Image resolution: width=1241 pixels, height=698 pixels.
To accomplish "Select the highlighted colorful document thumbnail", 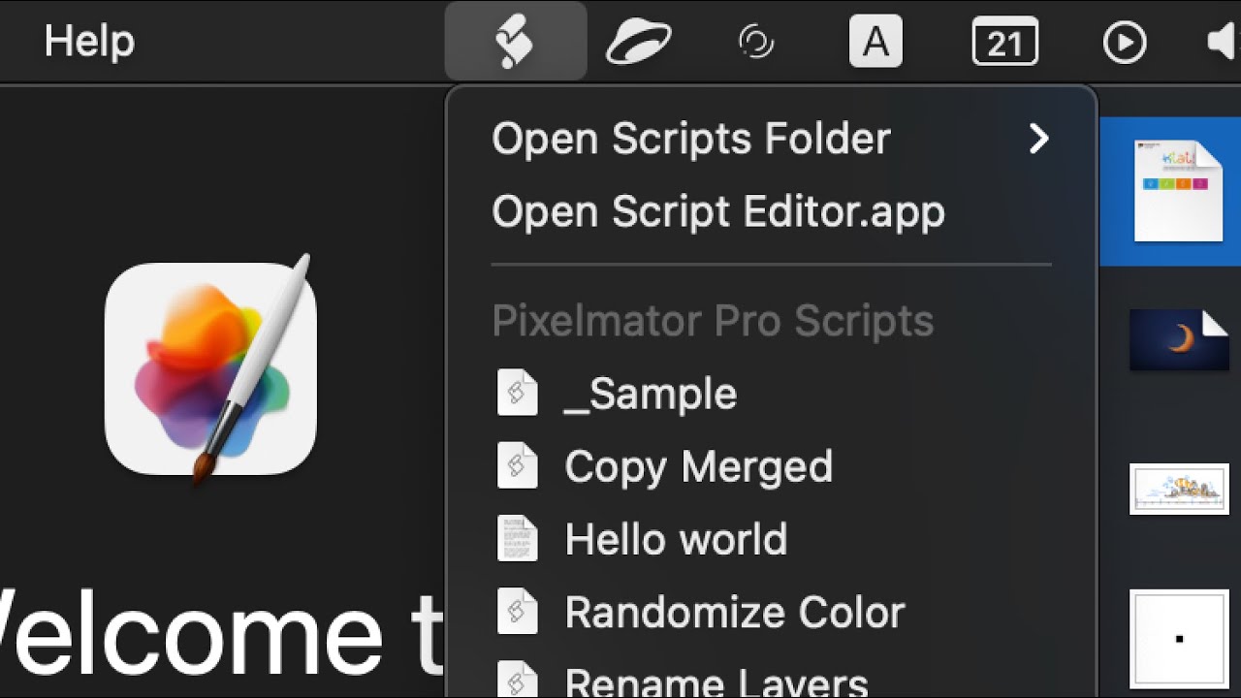I will click(x=1177, y=190).
